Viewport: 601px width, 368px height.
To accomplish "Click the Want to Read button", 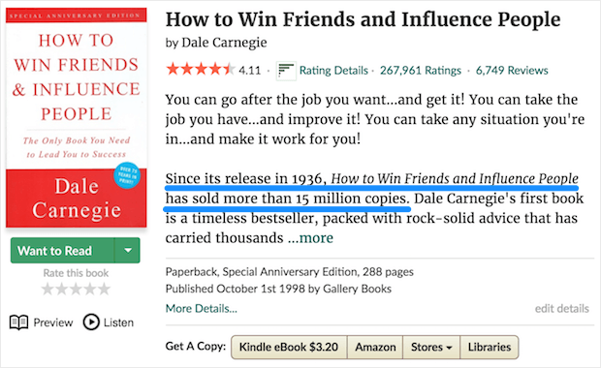I will tap(62, 251).
